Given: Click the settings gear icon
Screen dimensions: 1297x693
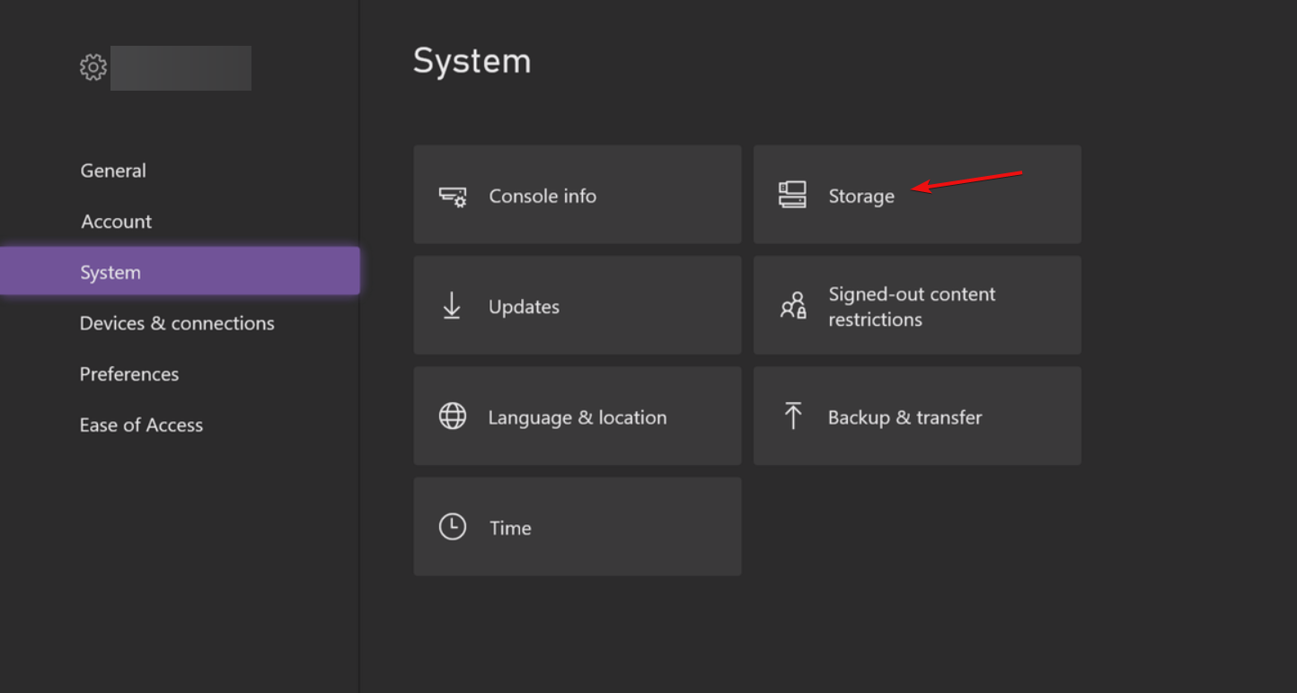Looking at the screenshot, I should point(93,66).
